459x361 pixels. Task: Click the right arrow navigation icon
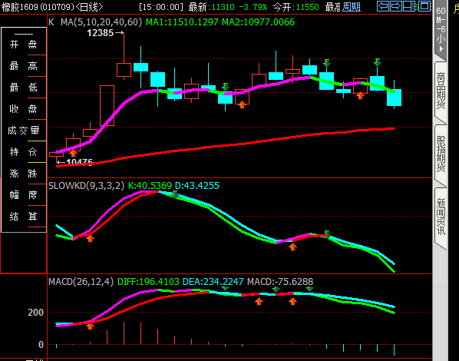[x=396, y=6]
